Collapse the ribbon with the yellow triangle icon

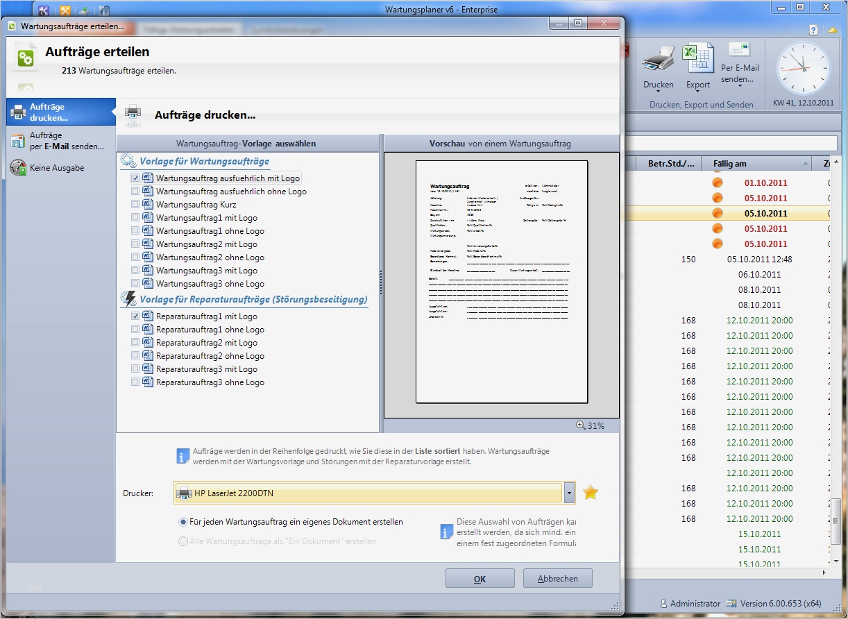click(833, 31)
